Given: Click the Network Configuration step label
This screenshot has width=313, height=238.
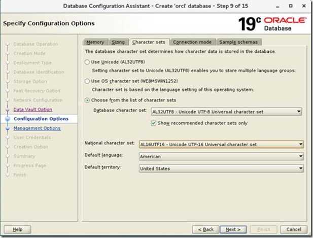Looking at the screenshot, I should (x=38, y=100).
